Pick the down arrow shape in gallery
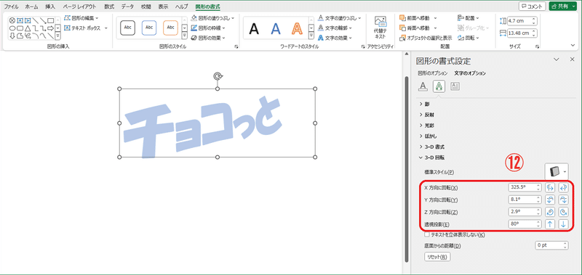 click(x=12, y=36)
